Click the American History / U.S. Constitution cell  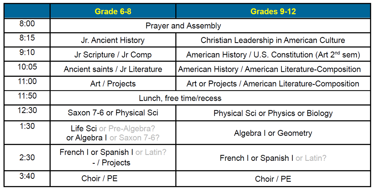(x=273, y=54)
